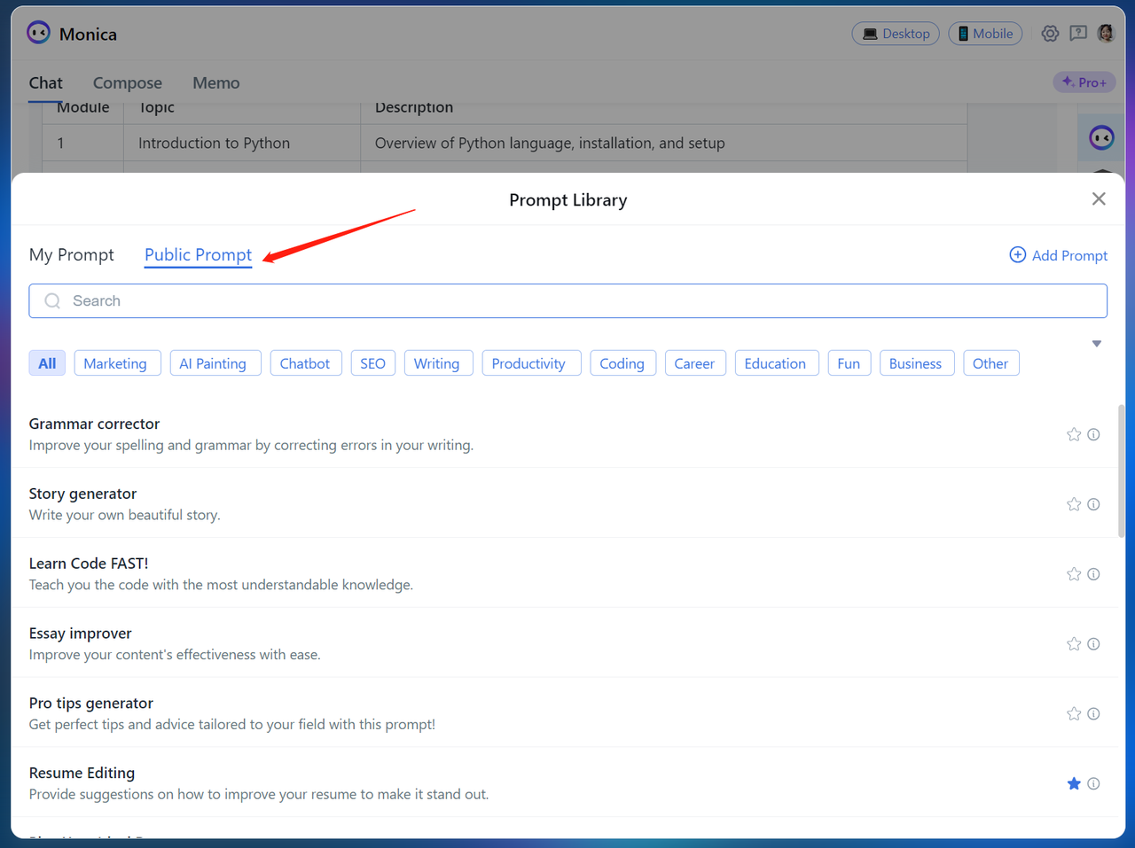Star the Story generator prompt
Viewport: 1135px width, 848px height.
tap(1074, 504)
